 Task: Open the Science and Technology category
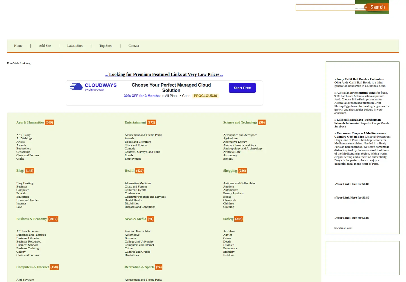point(240,122)
